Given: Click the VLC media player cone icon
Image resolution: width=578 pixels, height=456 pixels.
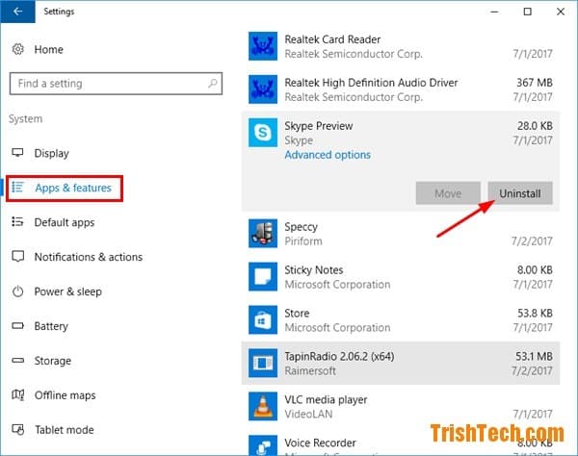Looking at the screenshot, I should 263,406.
